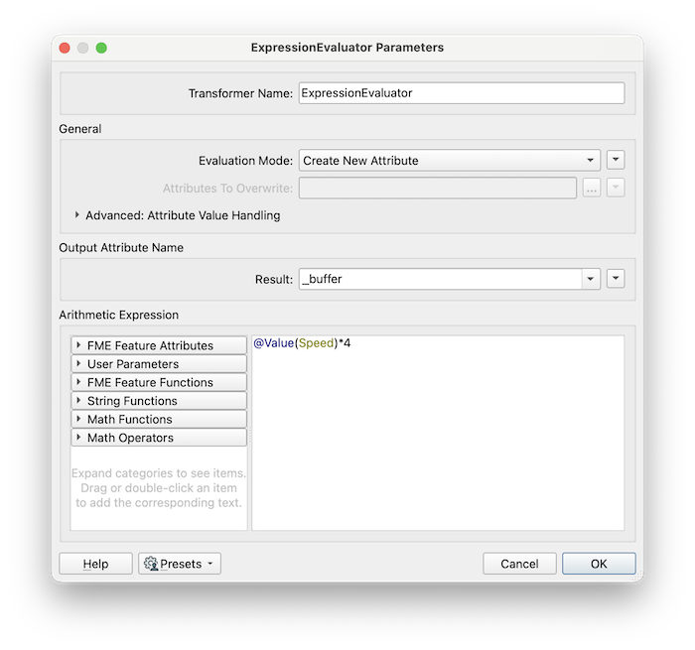Expand FME Feature Attributes category
The image size is (695, 650).
159,345
